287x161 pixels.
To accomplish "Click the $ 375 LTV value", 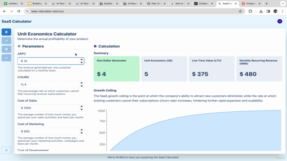I will [200, 74].
